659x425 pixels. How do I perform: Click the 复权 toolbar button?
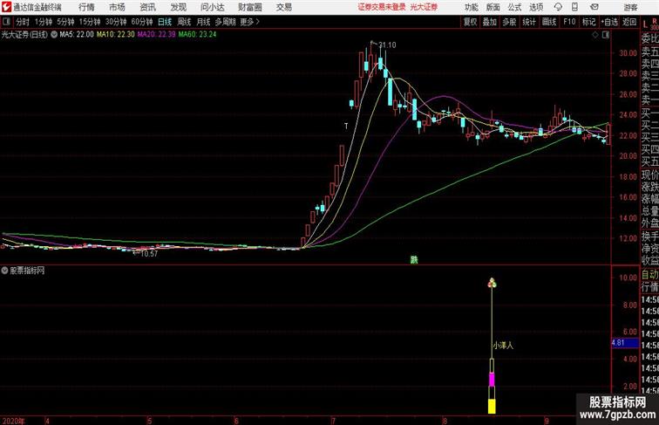click(471, 22)
